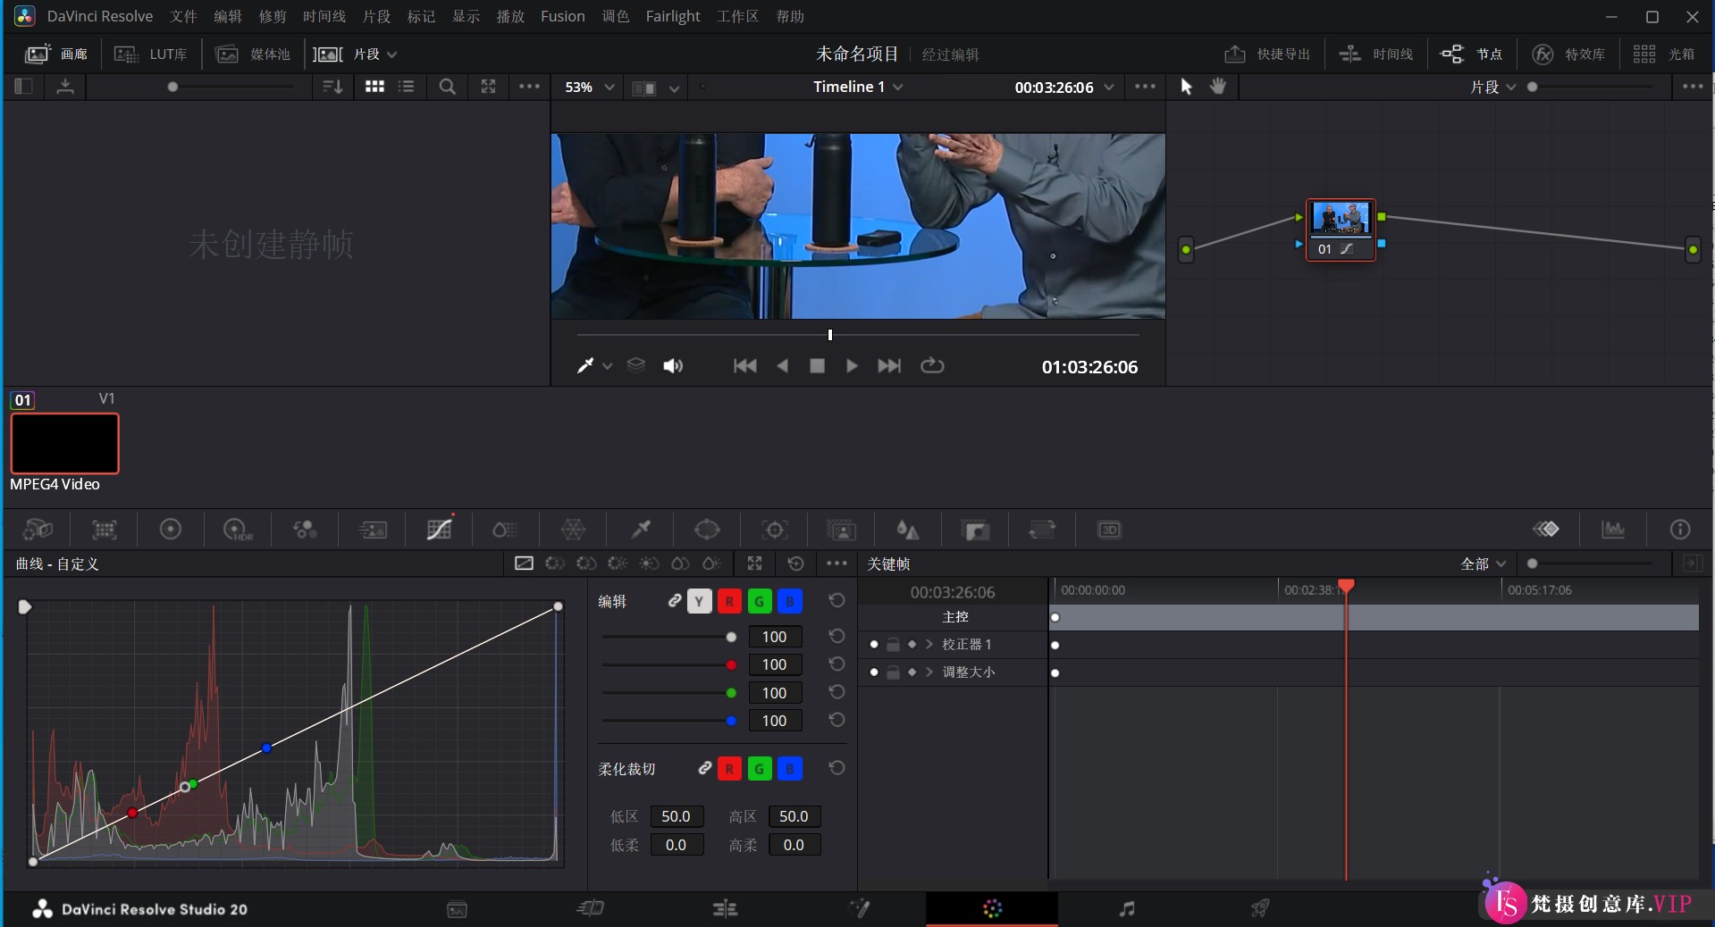Image resolution: width=1715 pixels, height=927 pixels.
Task: Open the Key palette
Action: 975,530
